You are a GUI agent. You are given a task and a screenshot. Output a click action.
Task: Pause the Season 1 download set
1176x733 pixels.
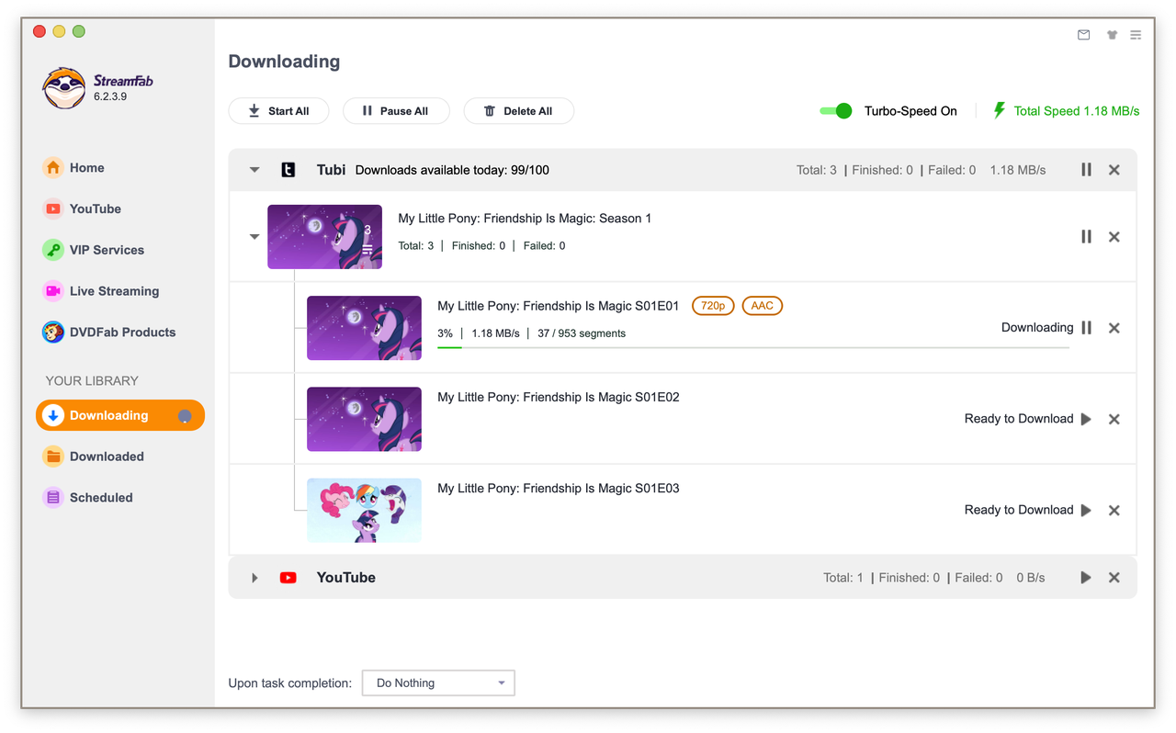pos(1086,237)
